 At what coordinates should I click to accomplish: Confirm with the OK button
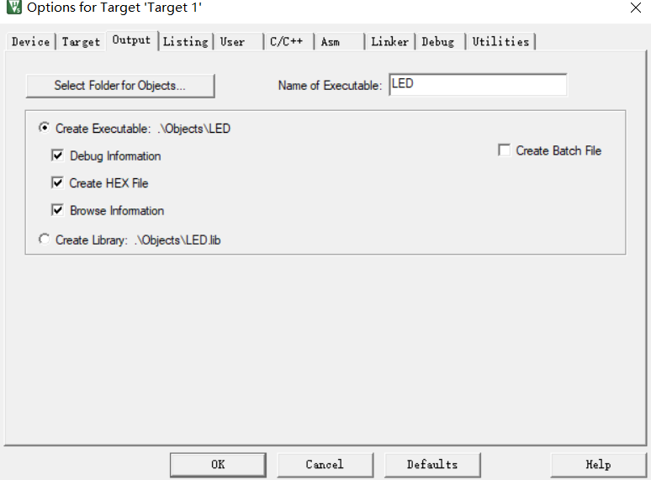click(x=218, y=465)
